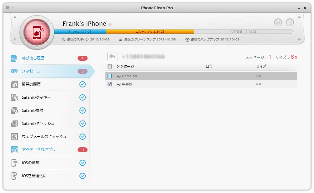Click the incoming arrow icon beside Come on
314x193 pixels.
pos(119,76)
